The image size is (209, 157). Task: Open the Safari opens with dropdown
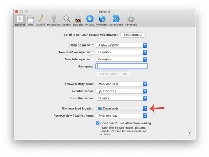click(x=122, y=45)
